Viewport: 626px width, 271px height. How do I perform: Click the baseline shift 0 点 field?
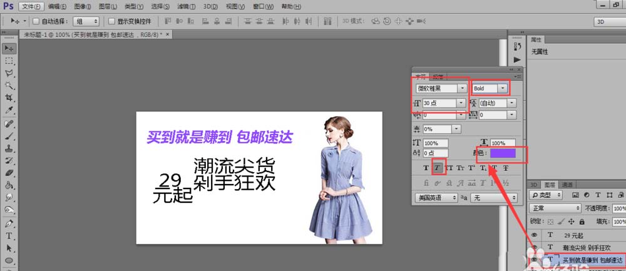pyautogui.click(x=436, y=153)
